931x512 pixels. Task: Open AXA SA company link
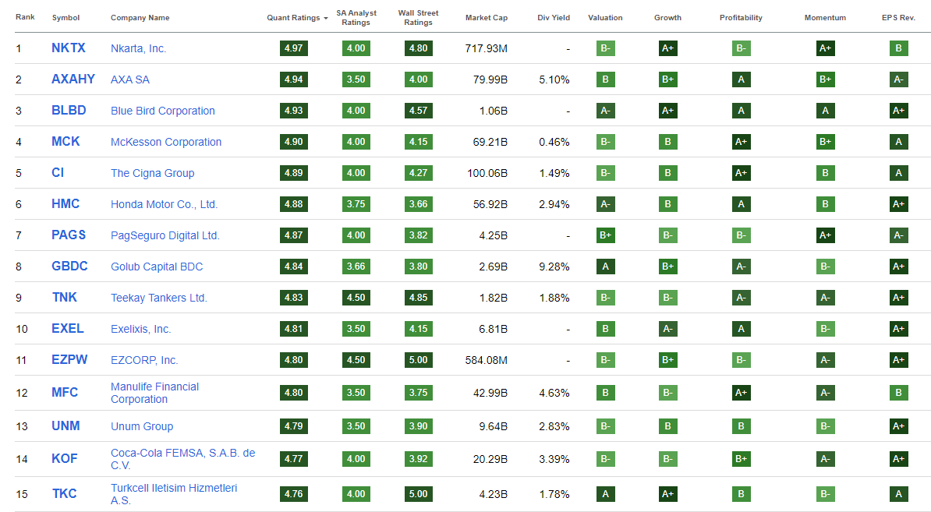(x=130, y=79)
